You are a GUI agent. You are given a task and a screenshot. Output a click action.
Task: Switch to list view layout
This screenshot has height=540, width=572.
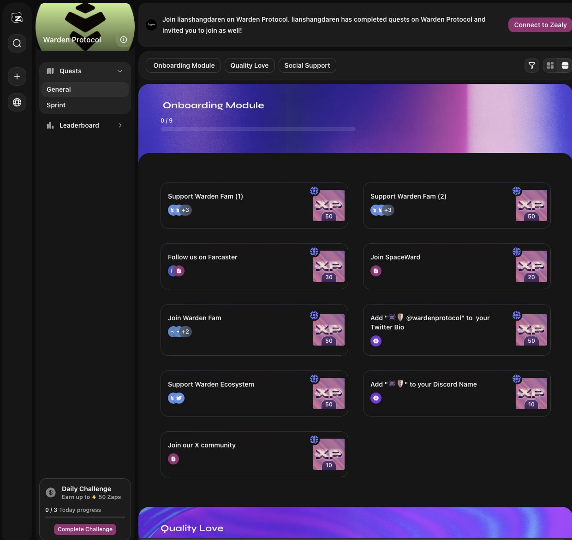565,65
